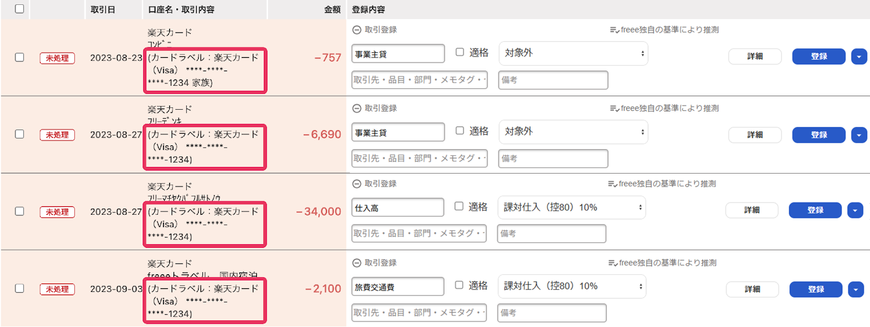
Task: Open 詳細 for the -2,100 transaction
Action: point(752,290)
